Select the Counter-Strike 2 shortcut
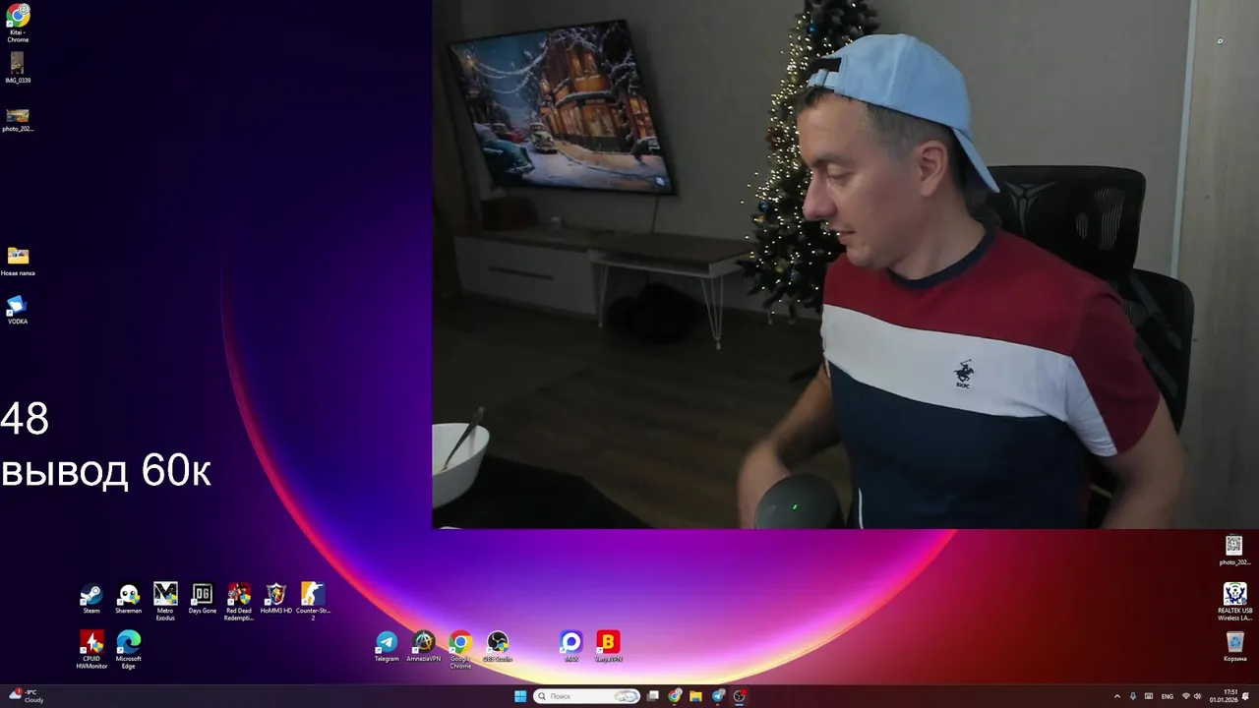The width and height of the screenshot is (1259, 708). coord(313,602)
